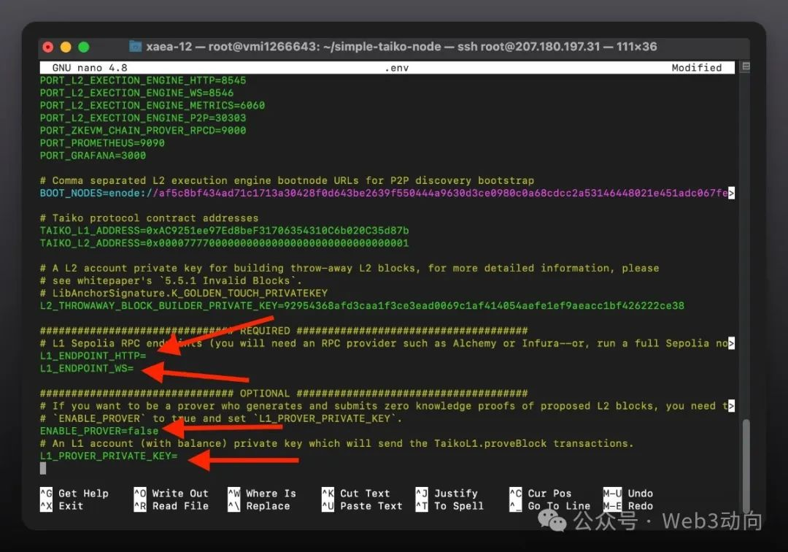Click the scrollback marker icon above the scrollbar
Image resolution: width=788 pixels, height=552 pixels.
(x=745, y=67)
